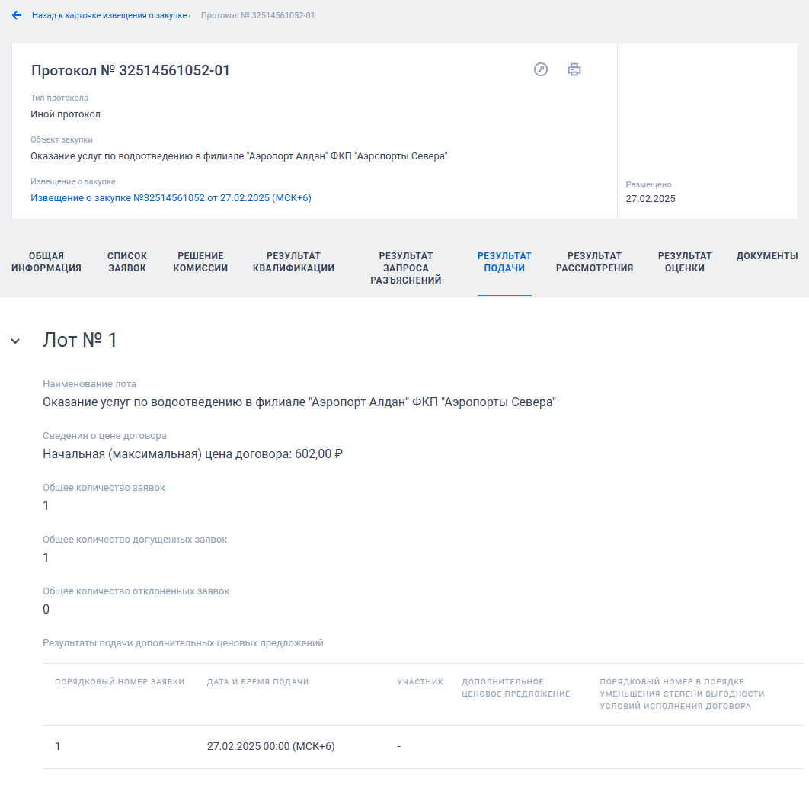Click column header Дата и время подачи

coord(258,682)
